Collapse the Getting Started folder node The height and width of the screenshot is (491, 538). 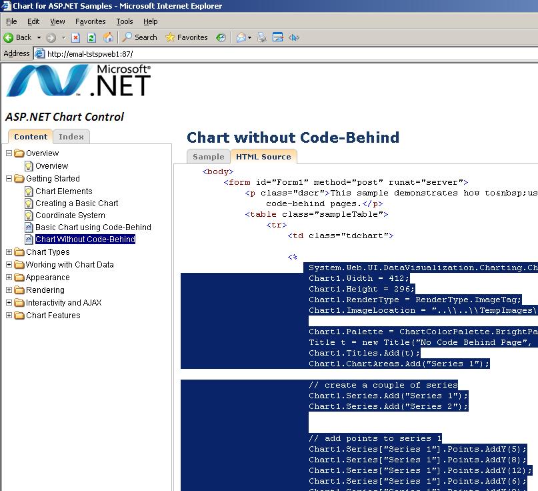pyautogui.click(x=9, y=179)
